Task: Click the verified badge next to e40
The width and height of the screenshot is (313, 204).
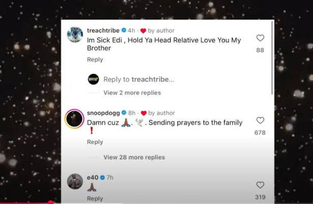Action: tap(102, 178)
